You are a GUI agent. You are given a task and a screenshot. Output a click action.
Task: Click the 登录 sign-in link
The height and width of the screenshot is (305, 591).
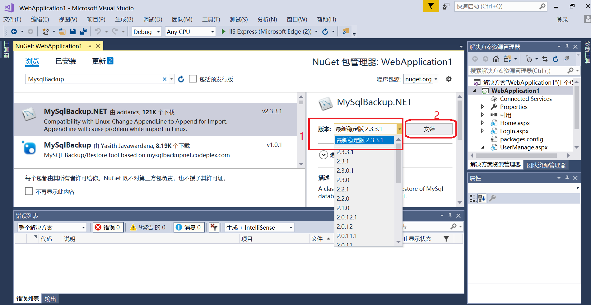point(562,20)
